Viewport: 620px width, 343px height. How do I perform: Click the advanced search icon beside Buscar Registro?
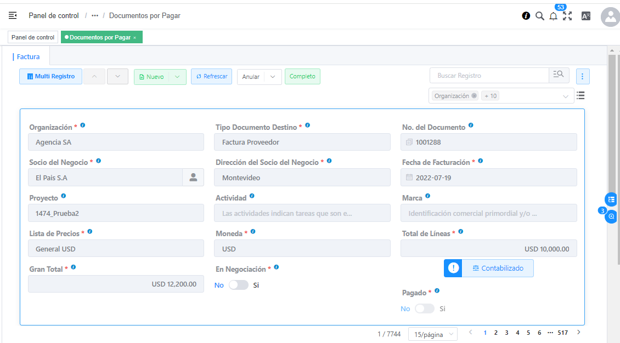coord(559,76)
